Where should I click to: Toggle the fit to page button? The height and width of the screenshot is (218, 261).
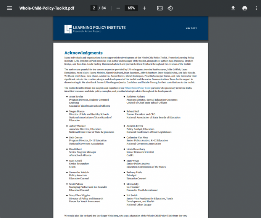[x=160, y=8]
